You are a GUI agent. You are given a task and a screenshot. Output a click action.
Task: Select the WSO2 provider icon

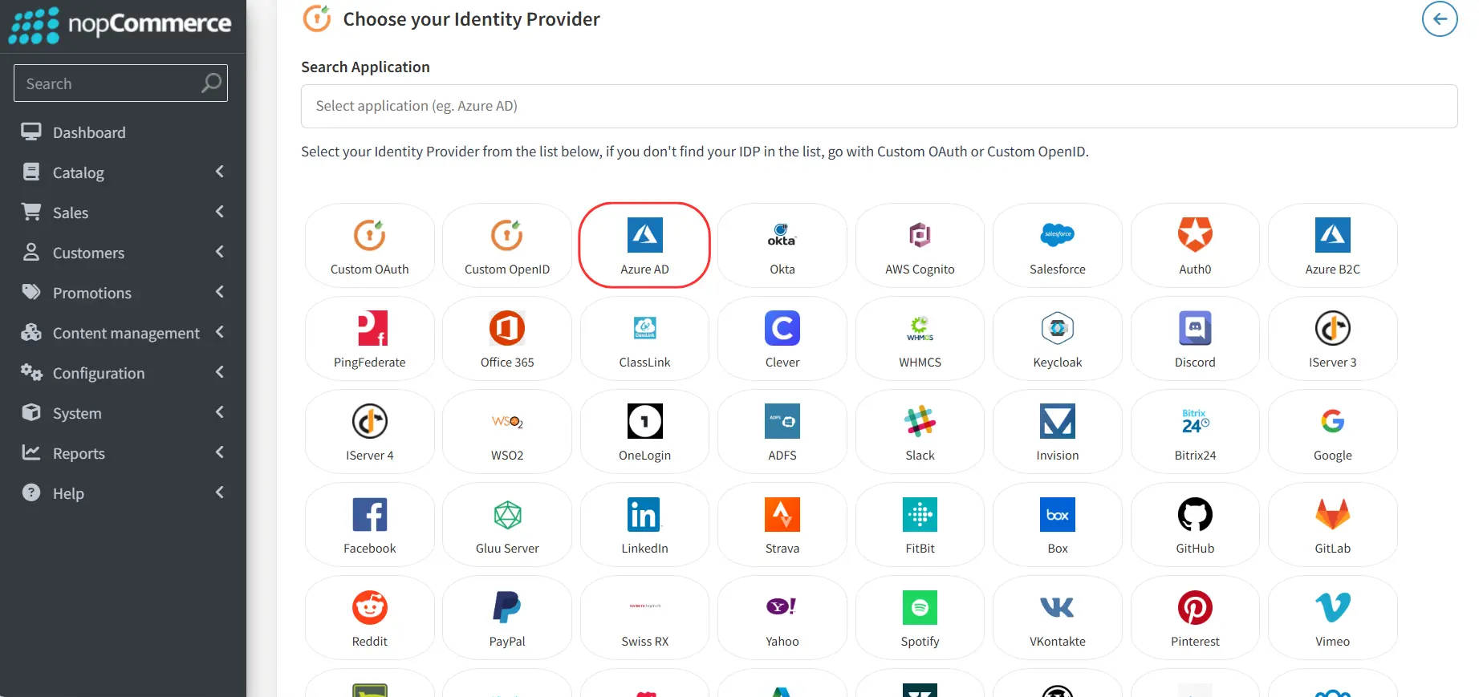click(x=507, y=421)
